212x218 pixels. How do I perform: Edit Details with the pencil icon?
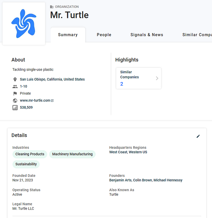coord(198,136)
